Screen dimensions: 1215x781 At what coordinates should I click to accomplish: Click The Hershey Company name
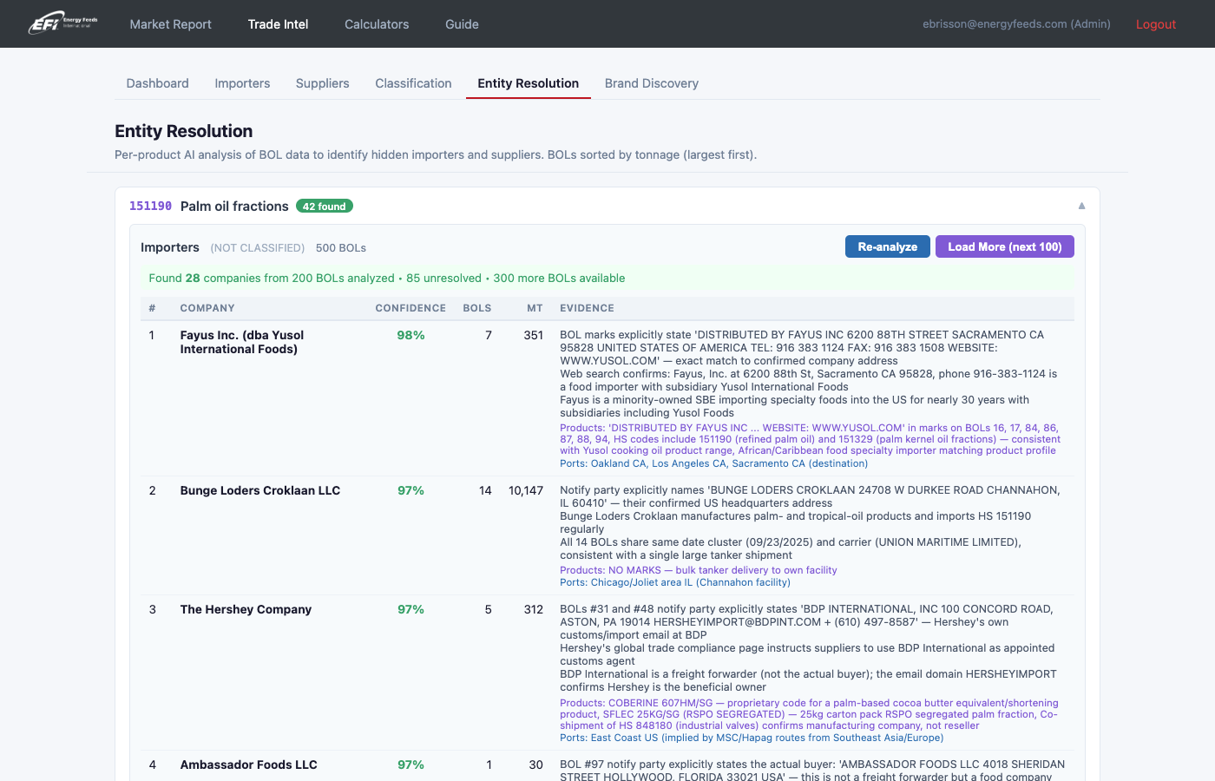click(246, 609)
